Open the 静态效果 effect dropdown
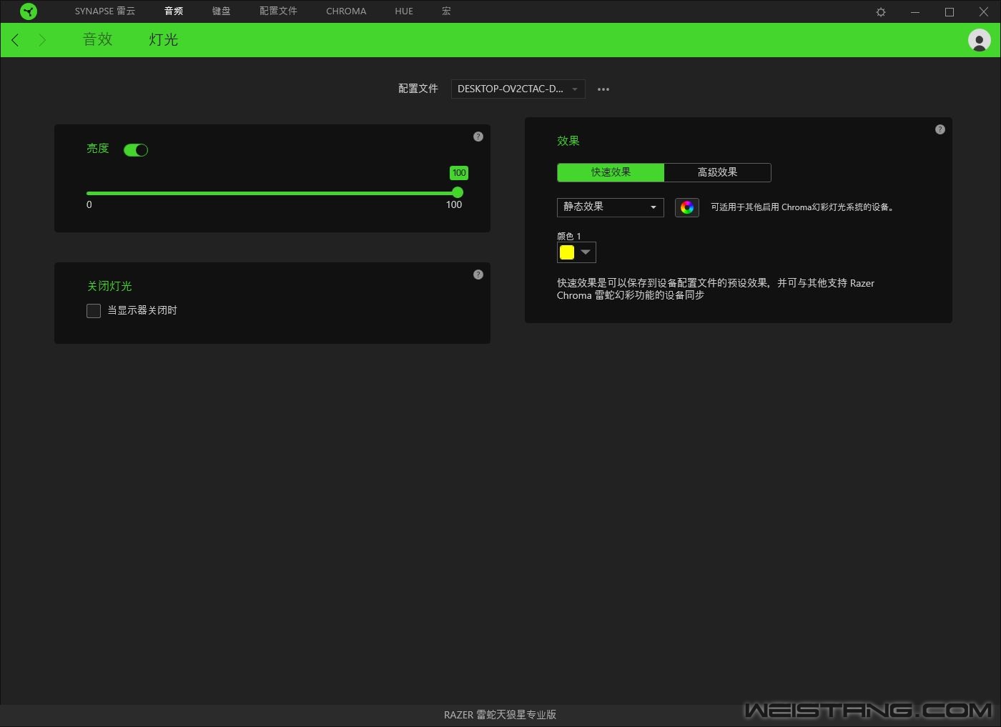 [x=611, y=207]
